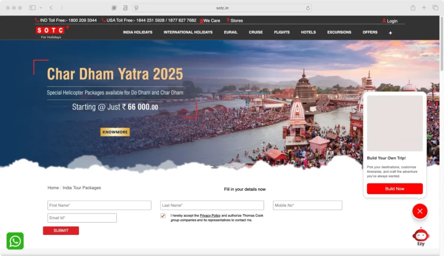This screenshot has width=444, height=256.
Task: Open Login using the person icon
Action: pos(384,21)
